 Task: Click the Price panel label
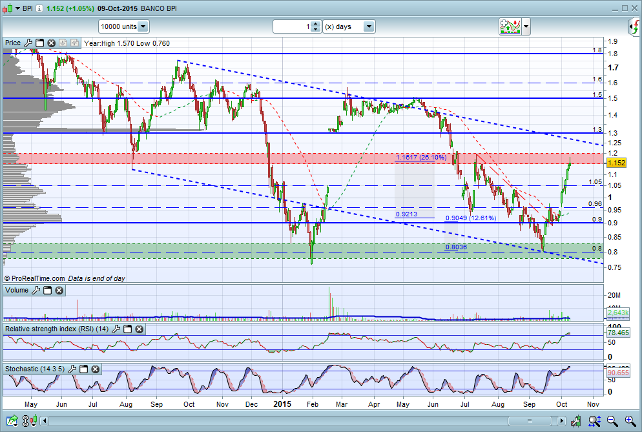[13, 43]
